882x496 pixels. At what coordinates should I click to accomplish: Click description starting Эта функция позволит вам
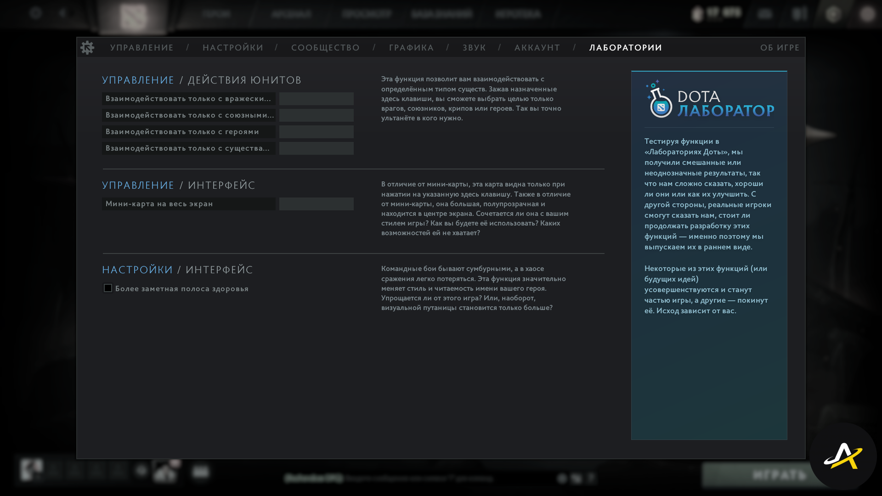click(471, 98)
